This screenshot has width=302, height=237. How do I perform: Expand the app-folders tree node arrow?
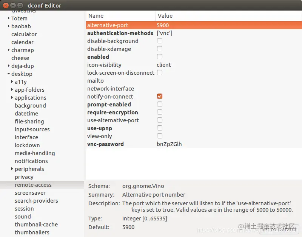coord(12,89)
